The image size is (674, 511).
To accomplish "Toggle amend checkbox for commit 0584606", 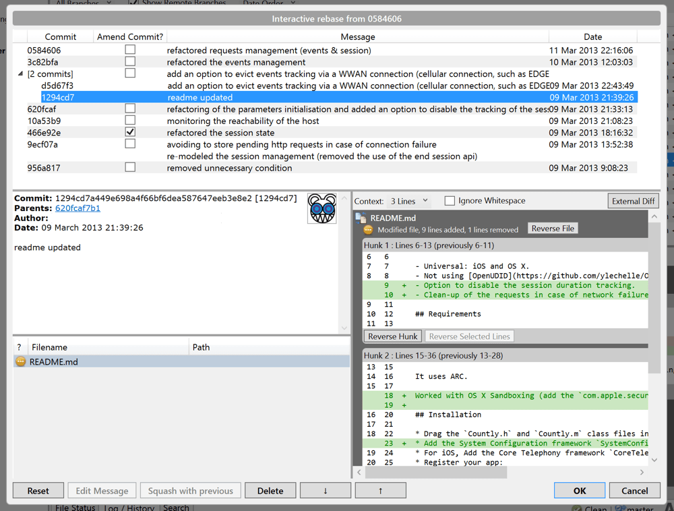I will pos(130,50).
